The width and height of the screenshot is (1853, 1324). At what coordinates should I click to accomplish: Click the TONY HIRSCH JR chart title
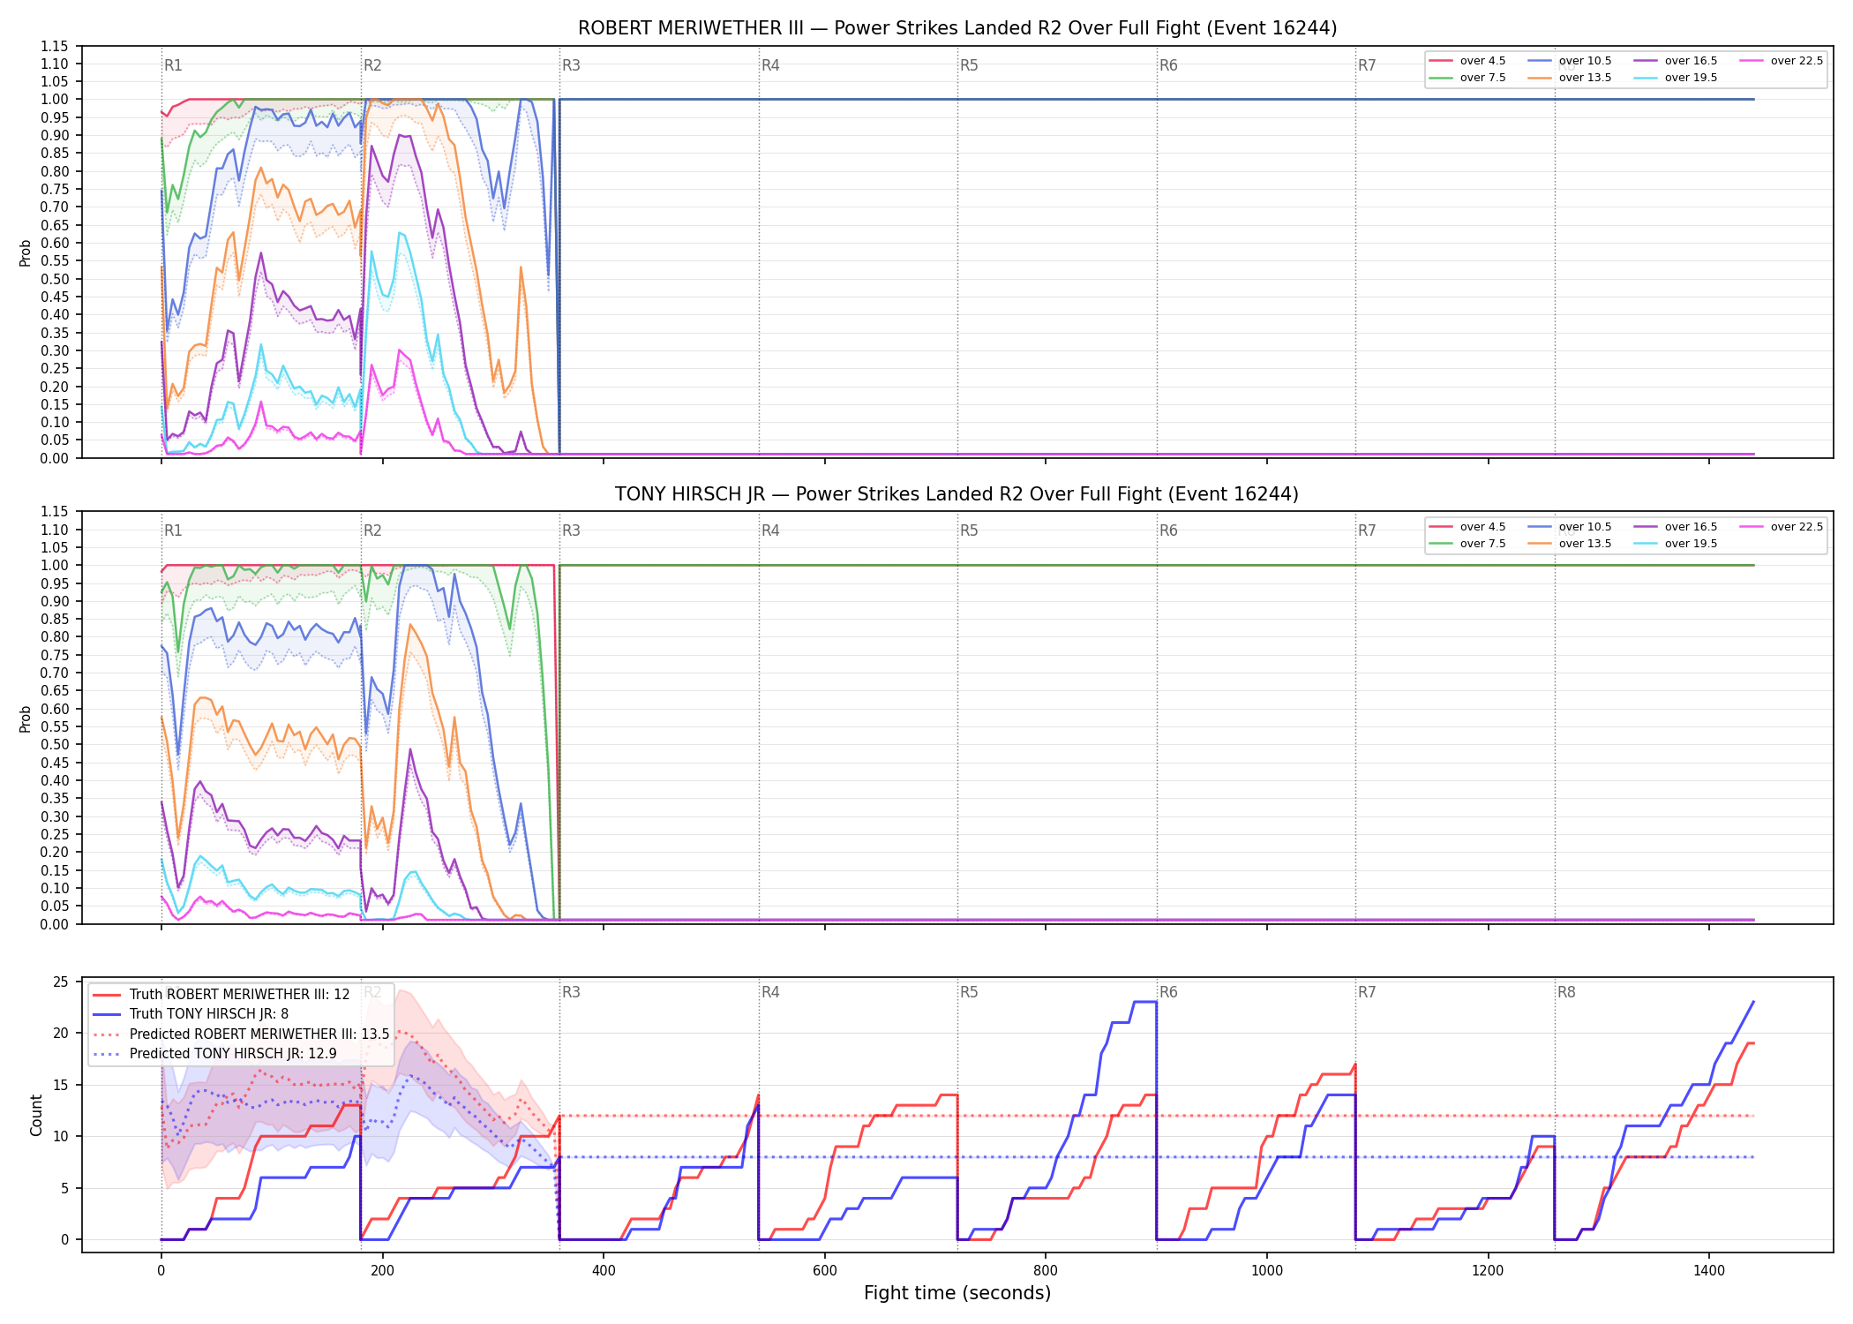[957, 494]
